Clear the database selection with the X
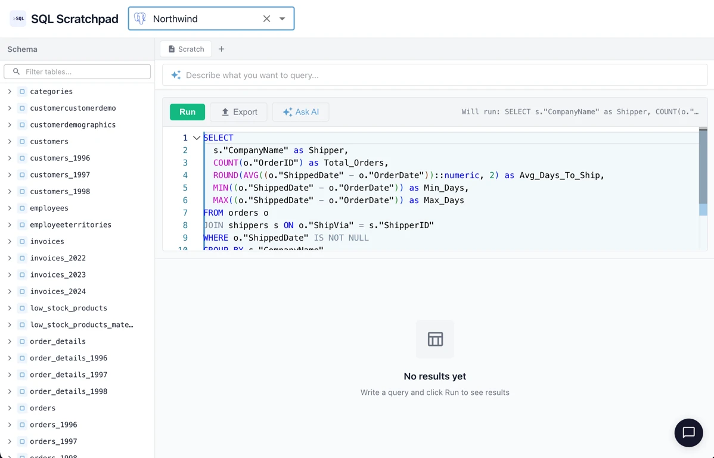Image resolution: width=714 pixels, height=458 pixels. [266, 18]
